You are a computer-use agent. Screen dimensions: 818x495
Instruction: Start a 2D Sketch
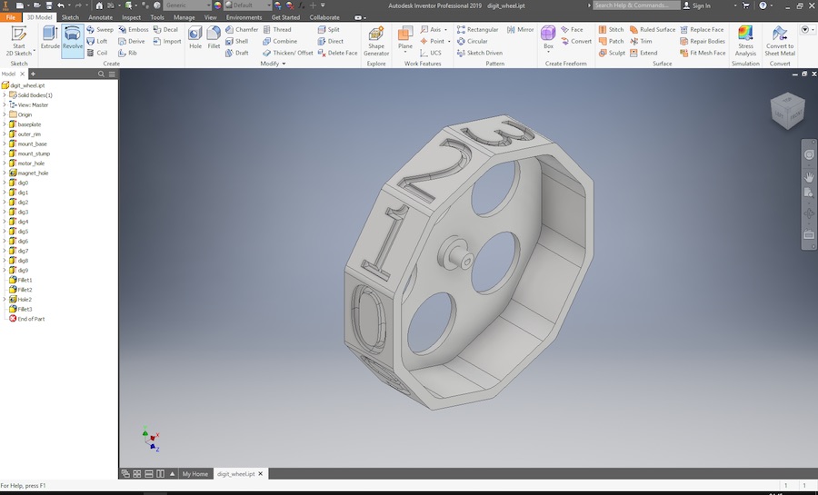click(19, 41)
